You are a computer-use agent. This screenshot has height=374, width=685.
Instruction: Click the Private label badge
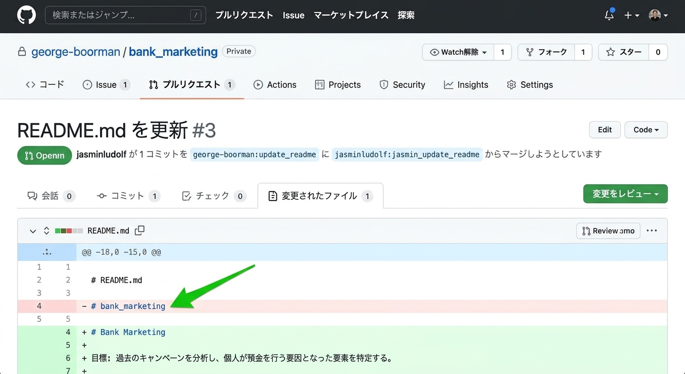coord(238,51)
